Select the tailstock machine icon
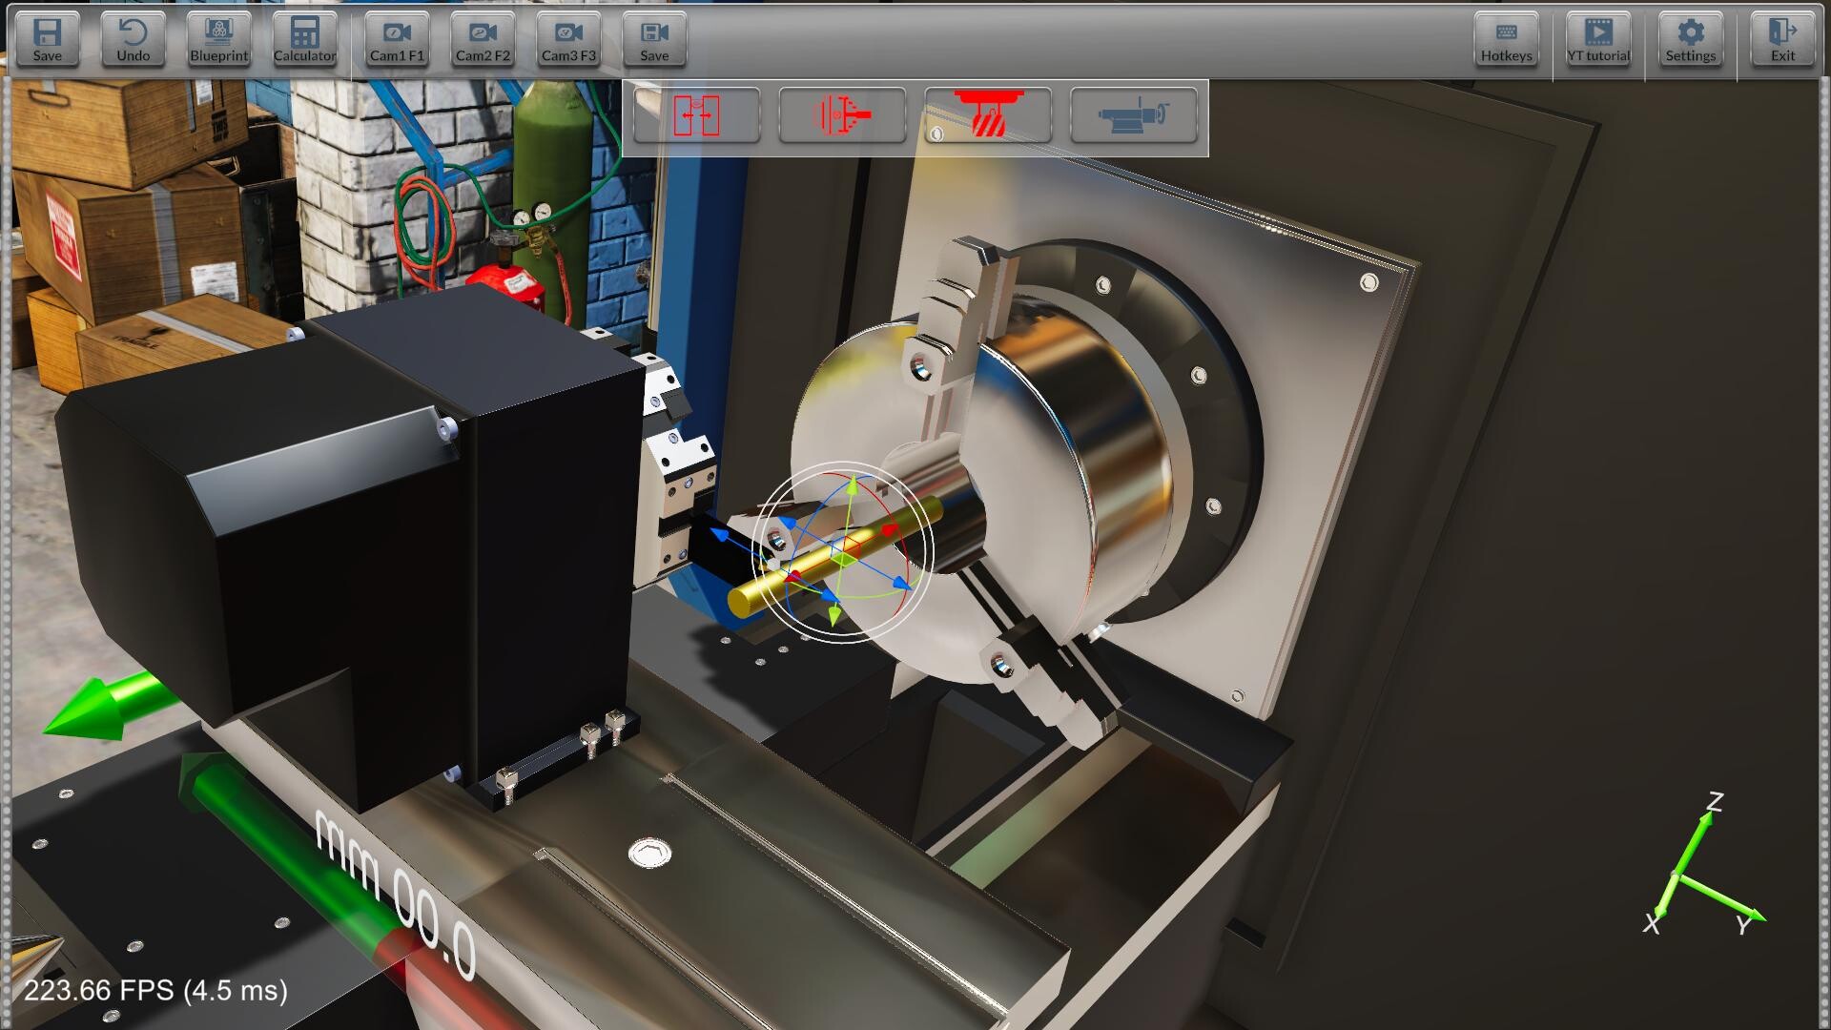This screenshot has height=1030, width=1831. [x=1135, y=115]
